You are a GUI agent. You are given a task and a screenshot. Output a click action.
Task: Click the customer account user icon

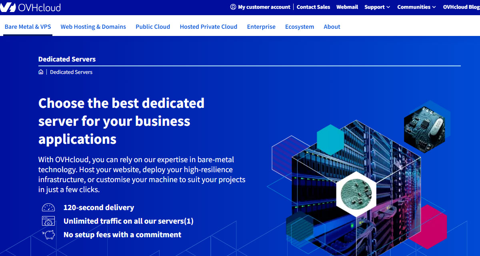233,7
